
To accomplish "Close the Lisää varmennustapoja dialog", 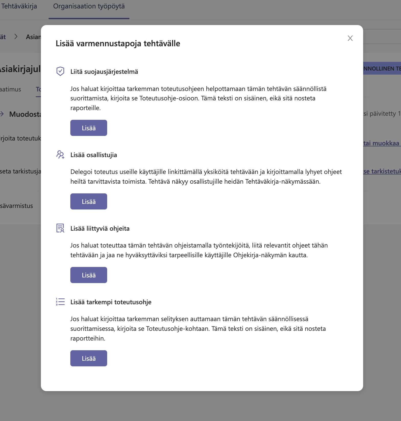I will (350, 38).
